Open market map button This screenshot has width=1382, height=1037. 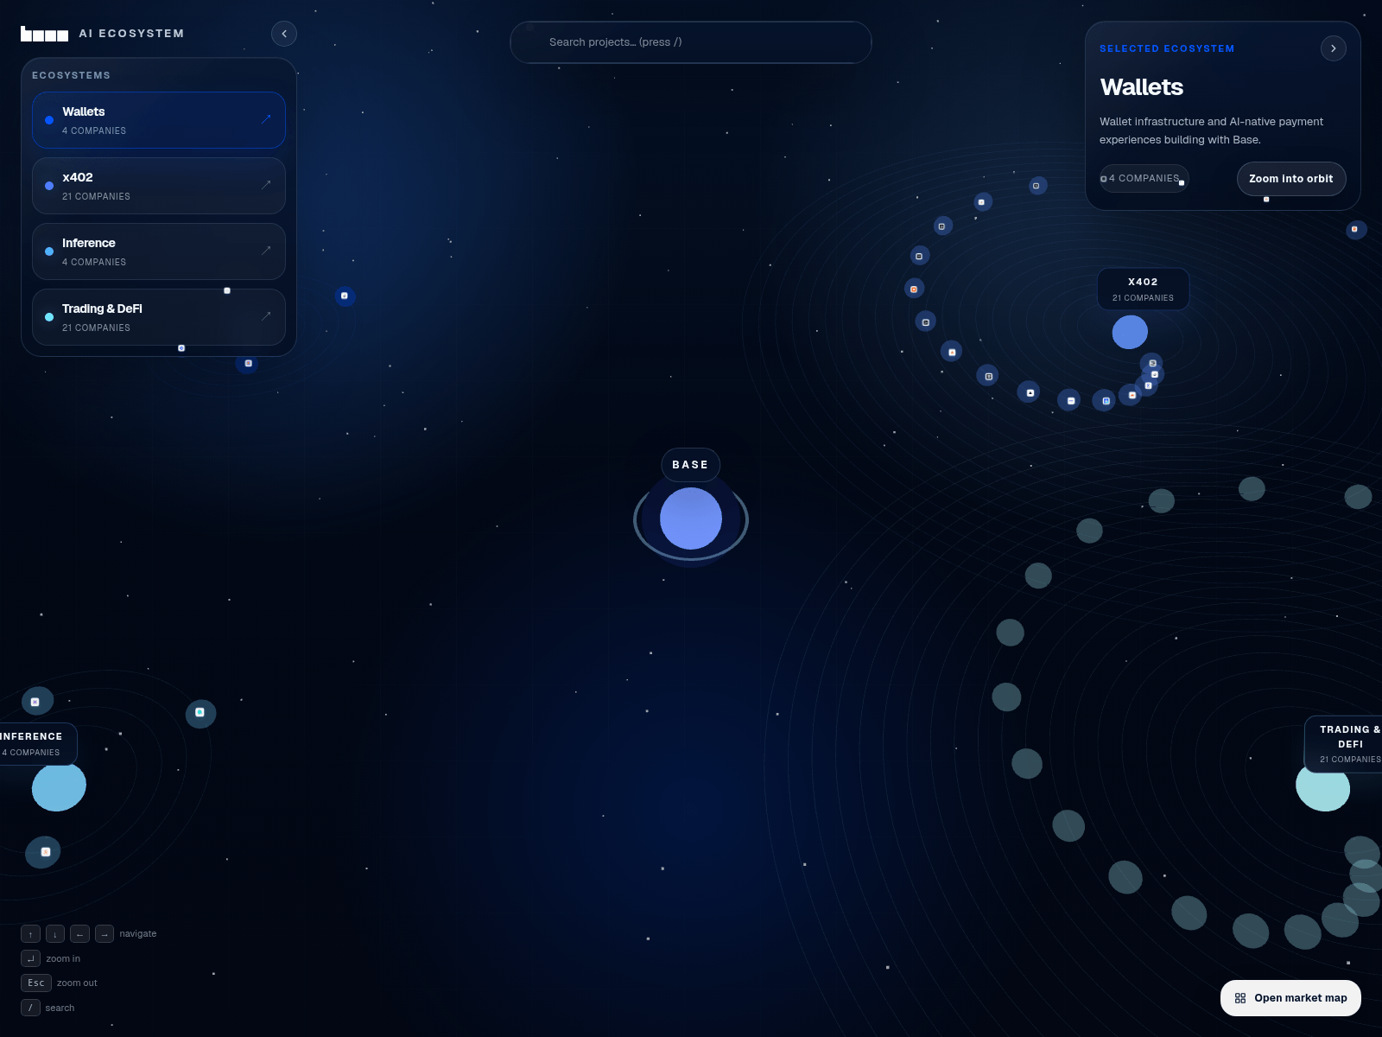click(1290, 998)
